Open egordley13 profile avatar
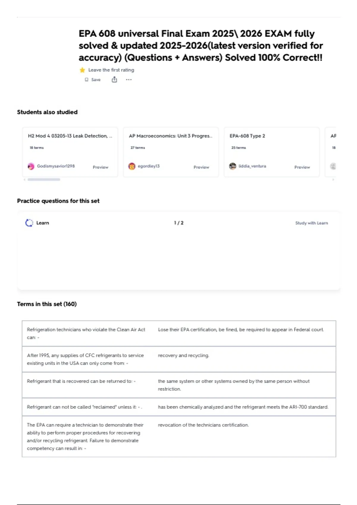 [x=132, y=166]
